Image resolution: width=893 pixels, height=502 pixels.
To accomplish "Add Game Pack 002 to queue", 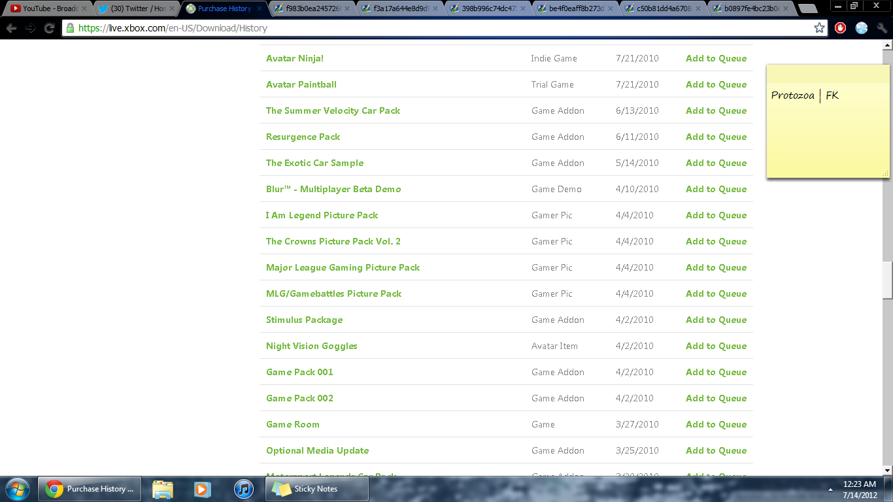I will click(716, 398).
